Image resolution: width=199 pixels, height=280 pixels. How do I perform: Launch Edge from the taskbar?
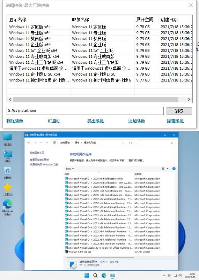[x=104, y=275]
